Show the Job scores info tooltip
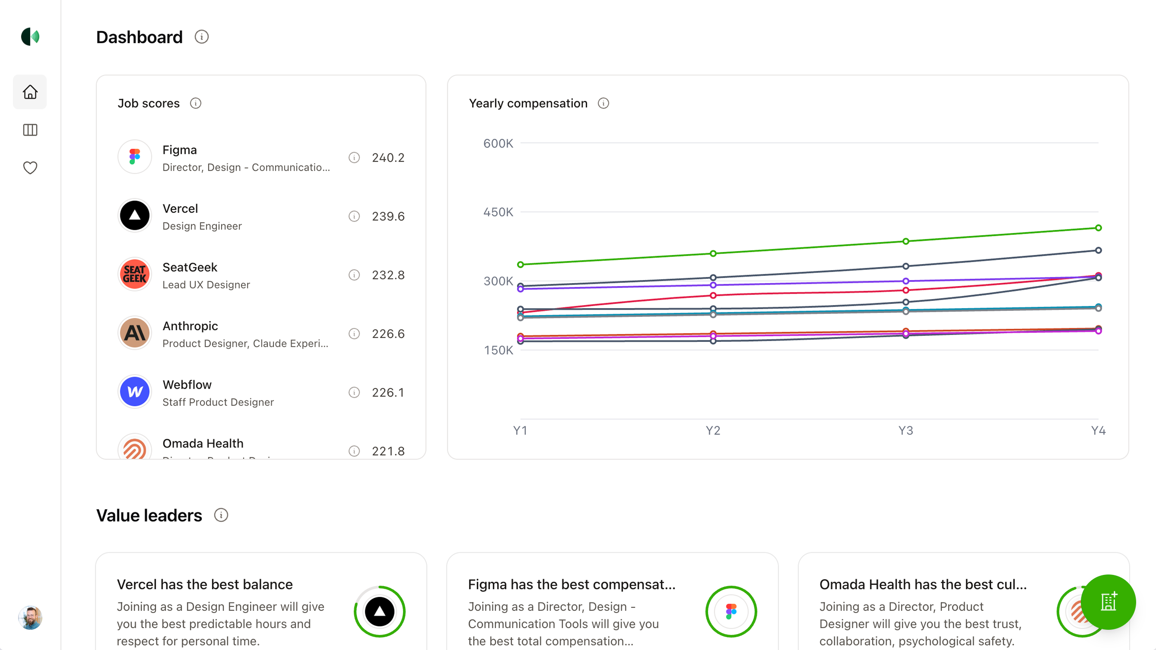 pos(196,103)
